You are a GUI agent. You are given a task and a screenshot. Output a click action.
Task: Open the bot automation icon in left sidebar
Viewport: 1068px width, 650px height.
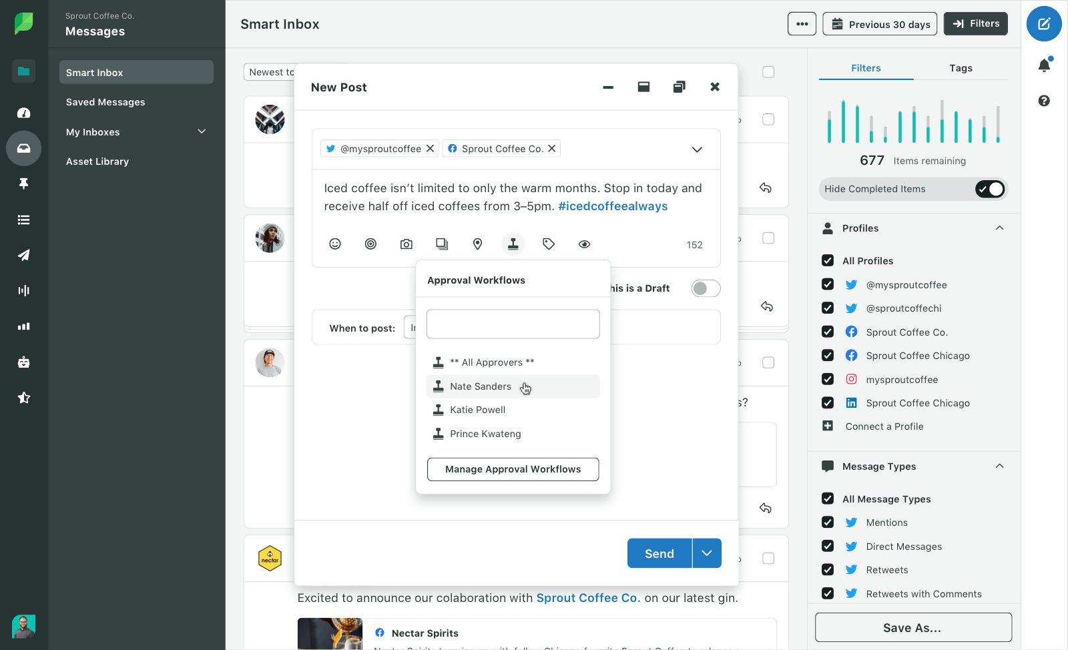click(23, 362)
